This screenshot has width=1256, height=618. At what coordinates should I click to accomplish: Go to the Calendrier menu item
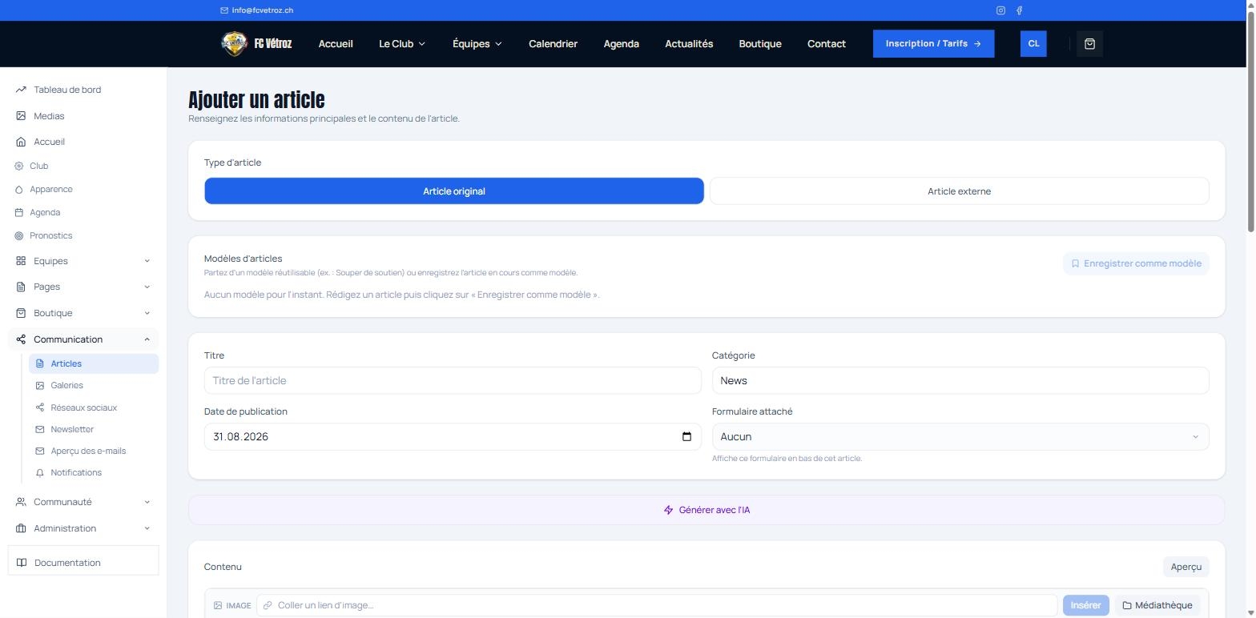pos(553,44)
